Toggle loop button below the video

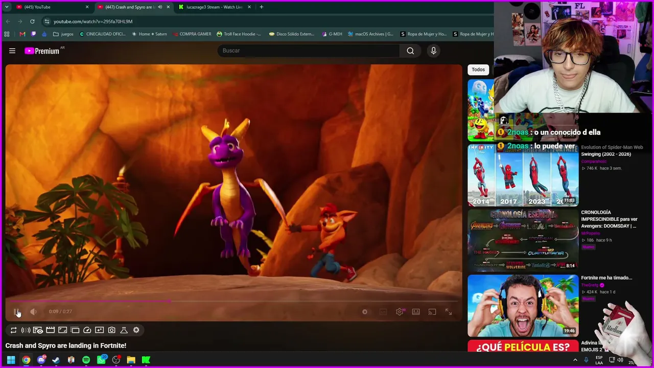coord(14,330)
